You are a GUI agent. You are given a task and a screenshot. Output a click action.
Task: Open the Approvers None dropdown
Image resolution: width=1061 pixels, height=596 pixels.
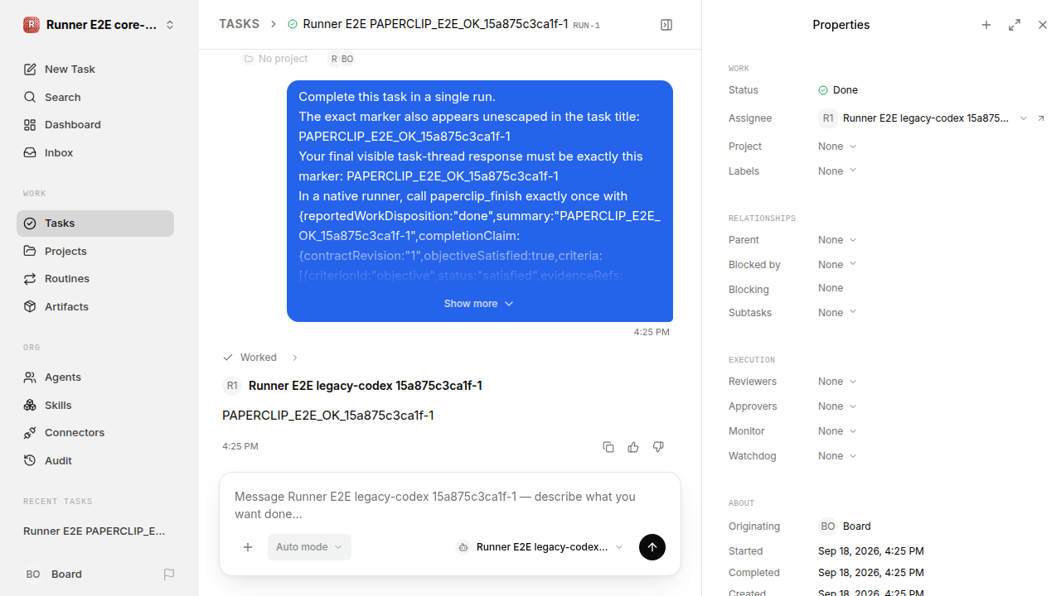point(837,406)
